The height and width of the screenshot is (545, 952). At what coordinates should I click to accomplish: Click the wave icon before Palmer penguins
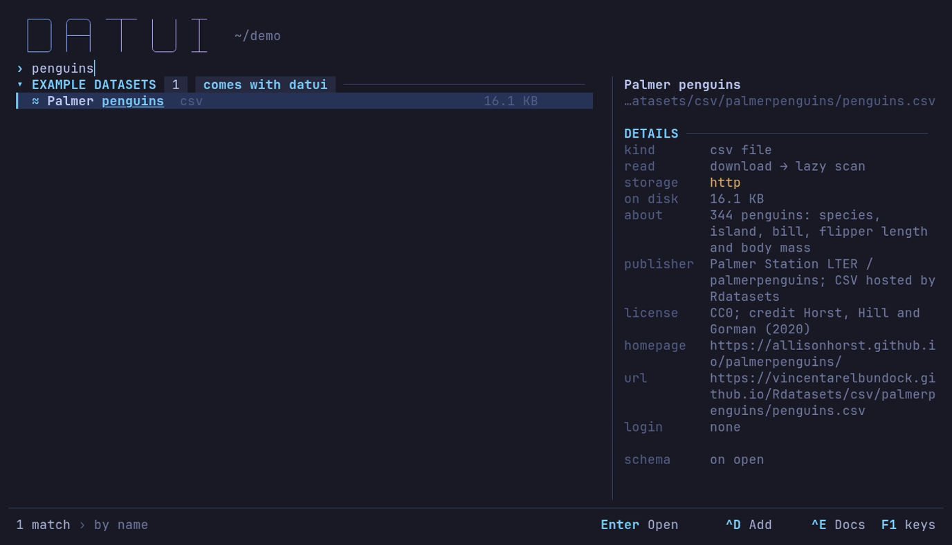(x=36, y=101)
